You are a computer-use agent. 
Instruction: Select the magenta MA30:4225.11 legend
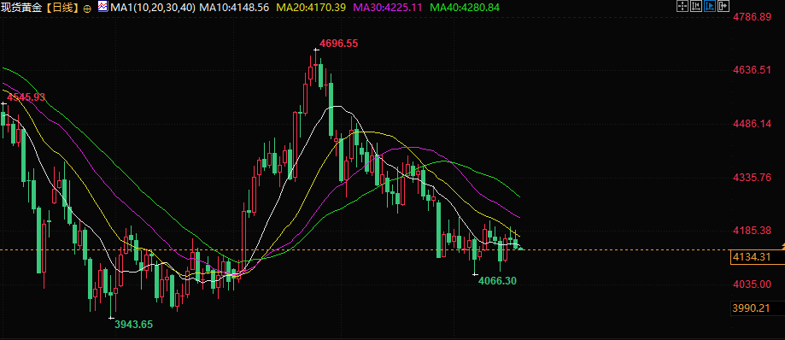[x=388, y=8]
